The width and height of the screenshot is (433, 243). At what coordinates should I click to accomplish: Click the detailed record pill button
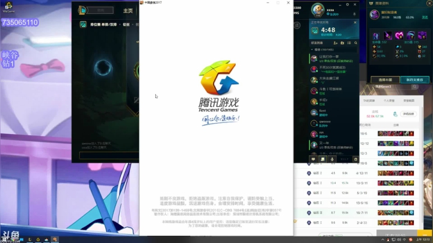(408, 114)
